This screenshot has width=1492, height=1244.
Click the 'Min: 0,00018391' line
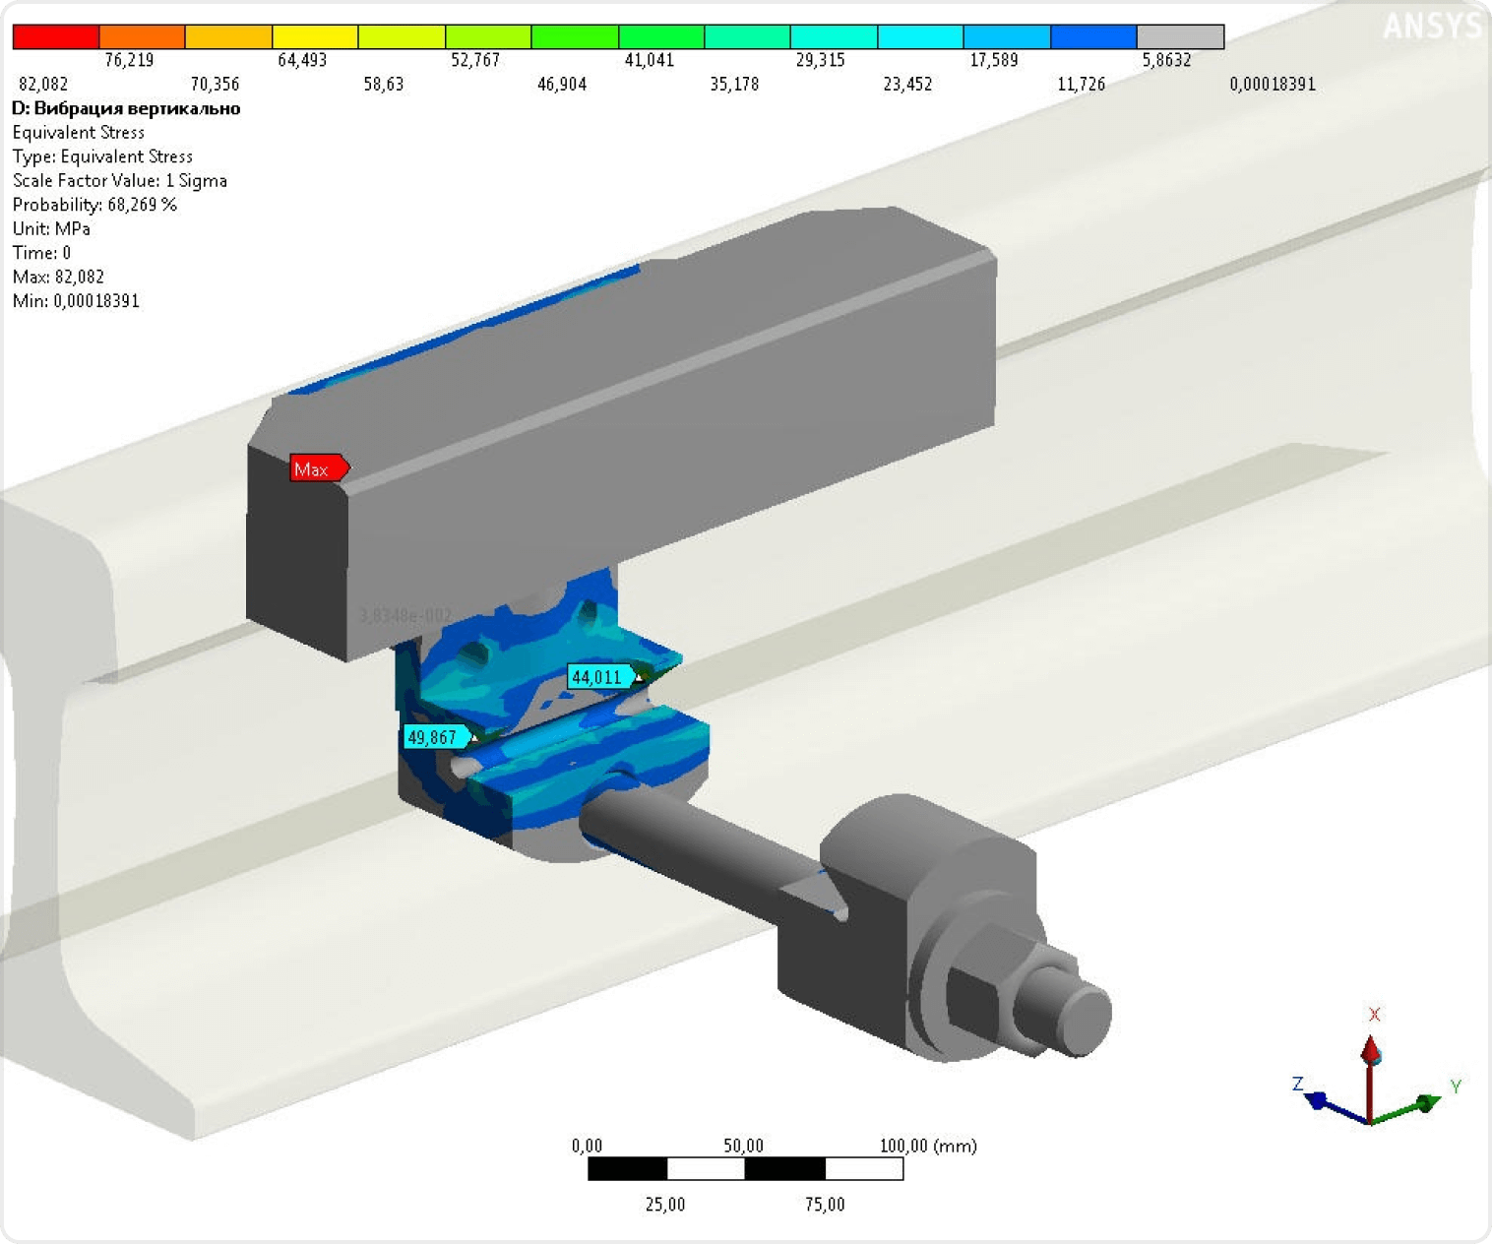(76, 301)
